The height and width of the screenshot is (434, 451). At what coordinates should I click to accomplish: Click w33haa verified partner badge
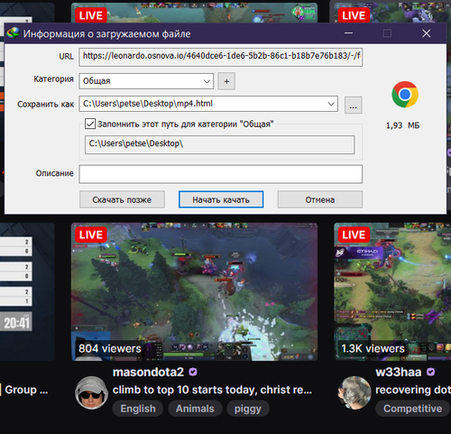click(431, 373)
